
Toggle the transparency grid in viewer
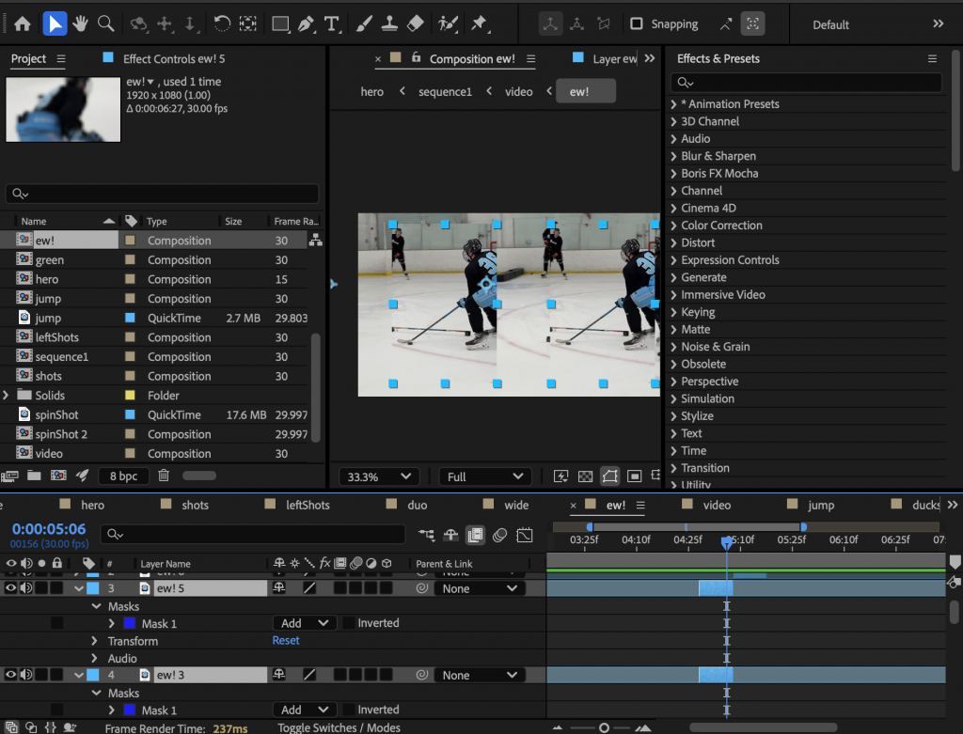pyautogui.click(x=585, y=476)
